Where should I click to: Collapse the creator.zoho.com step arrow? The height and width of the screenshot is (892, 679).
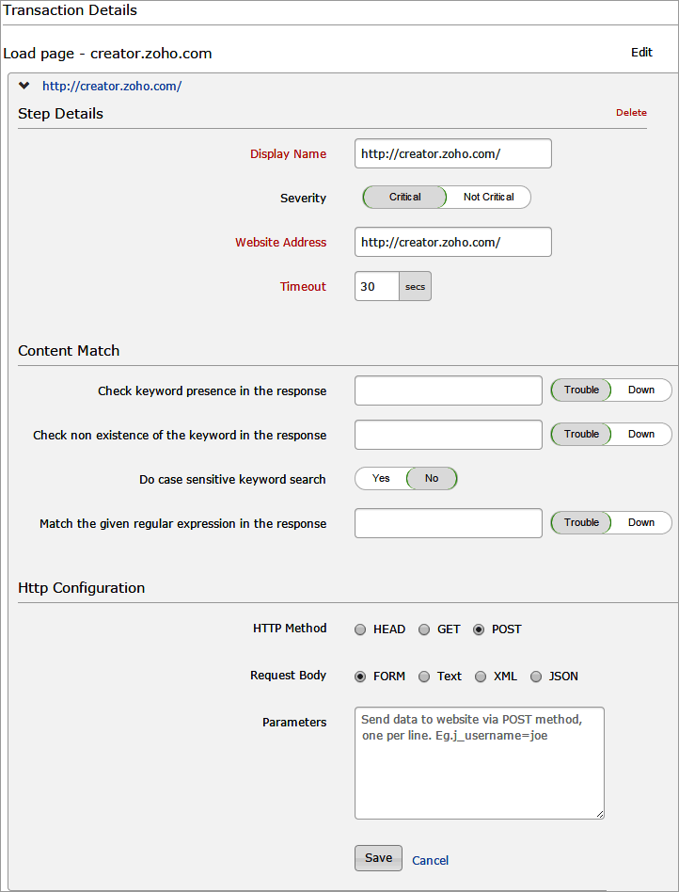[24, 86]
